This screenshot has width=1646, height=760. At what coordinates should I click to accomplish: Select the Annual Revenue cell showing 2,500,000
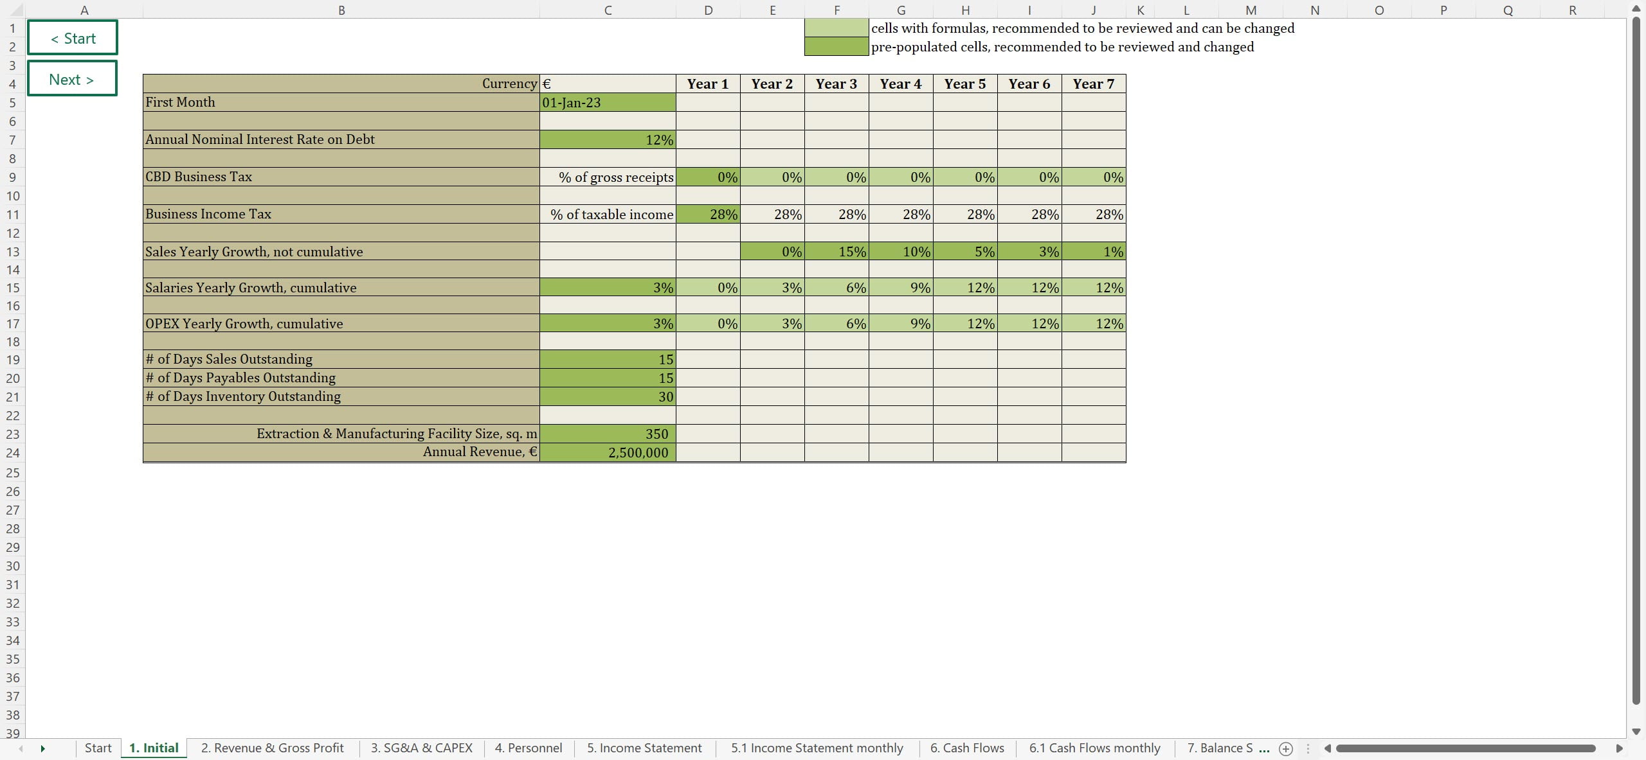coord(608,453)
